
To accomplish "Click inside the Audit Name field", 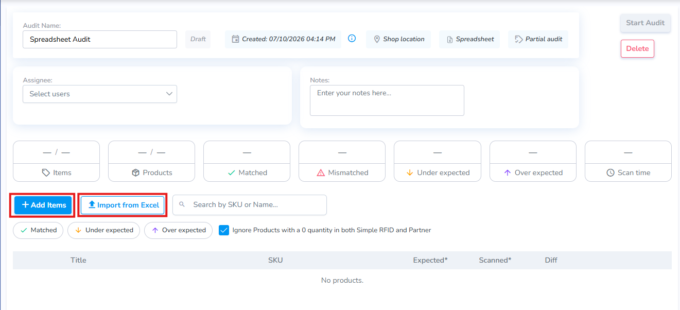I will 100,39.
